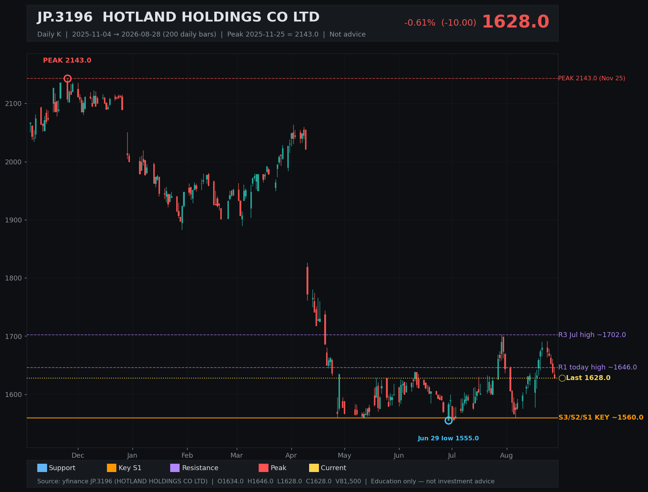The image size is (648, 492).
Task: Click the footer OHLC values "O1634.0 H1646.0 L1628.0 C1628.0 V81,500"
Action: click(x=289, y=481)
